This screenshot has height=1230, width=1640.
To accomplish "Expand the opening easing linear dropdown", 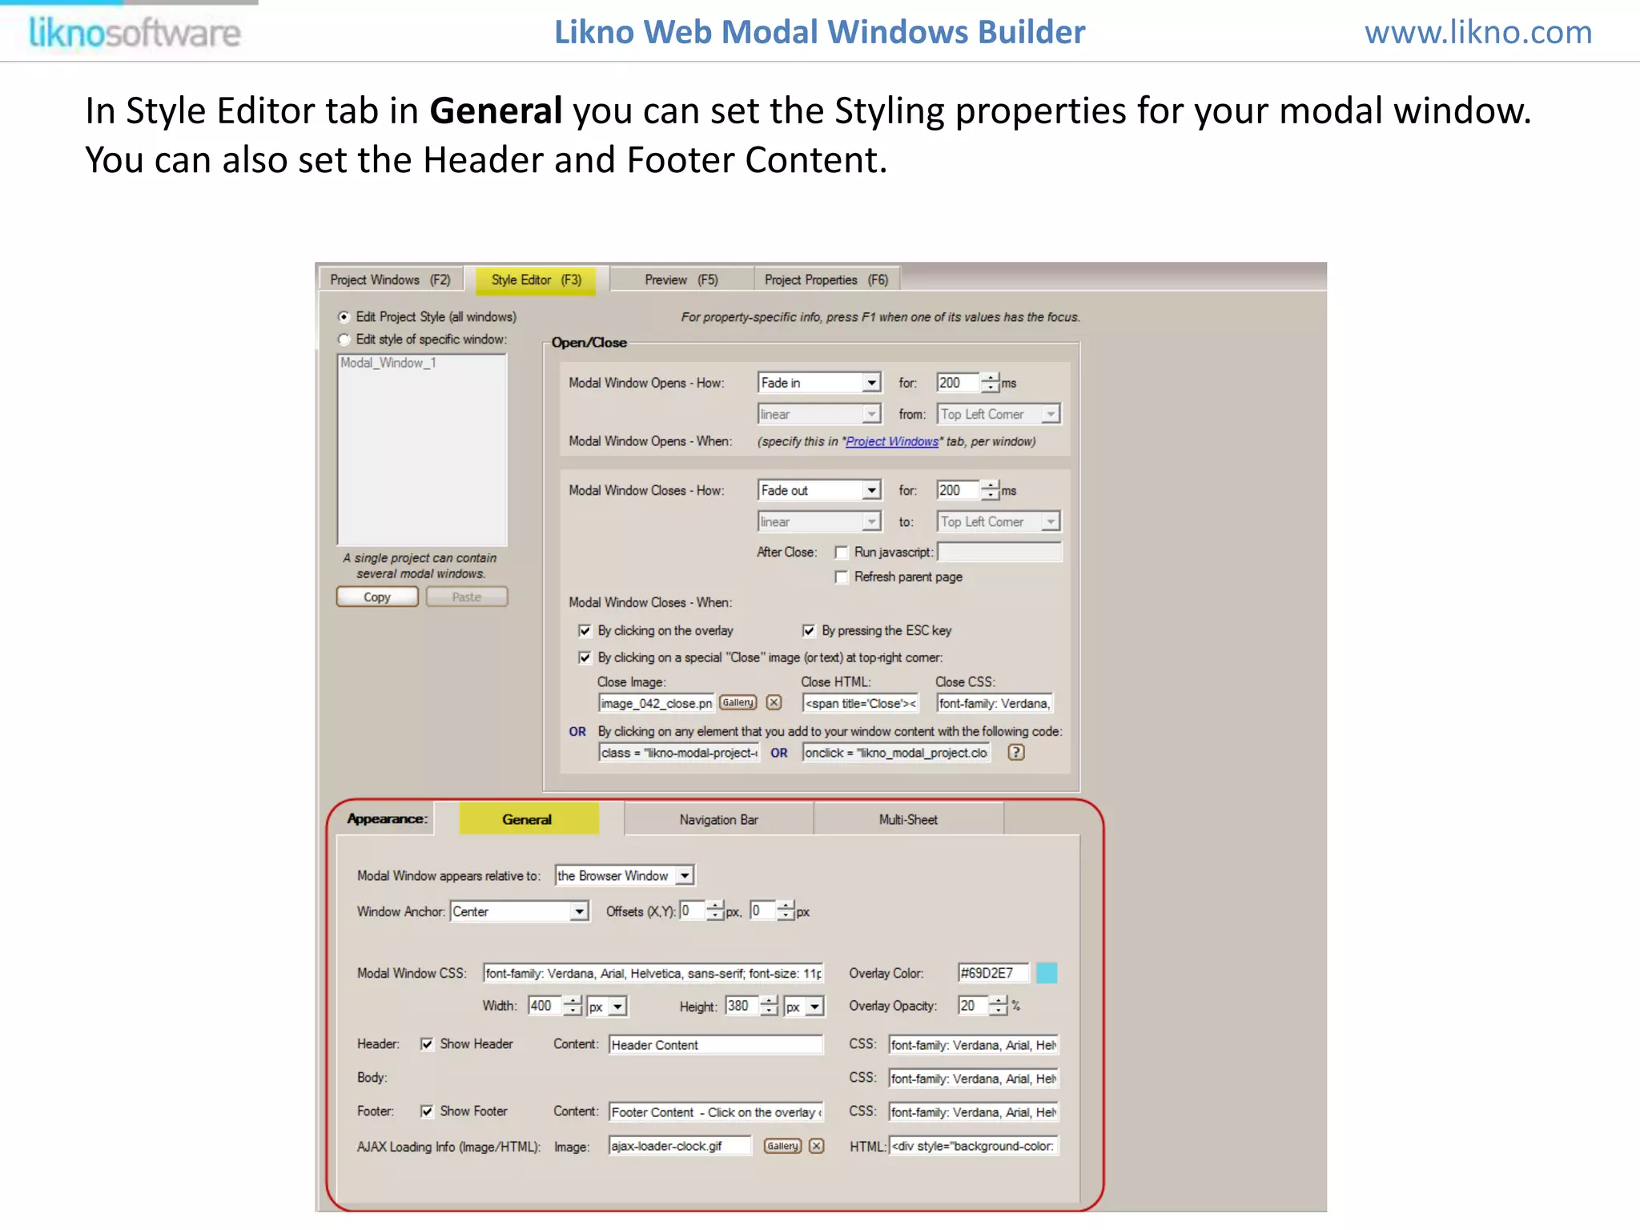I will pyautogui.click(x=872, y=414).
